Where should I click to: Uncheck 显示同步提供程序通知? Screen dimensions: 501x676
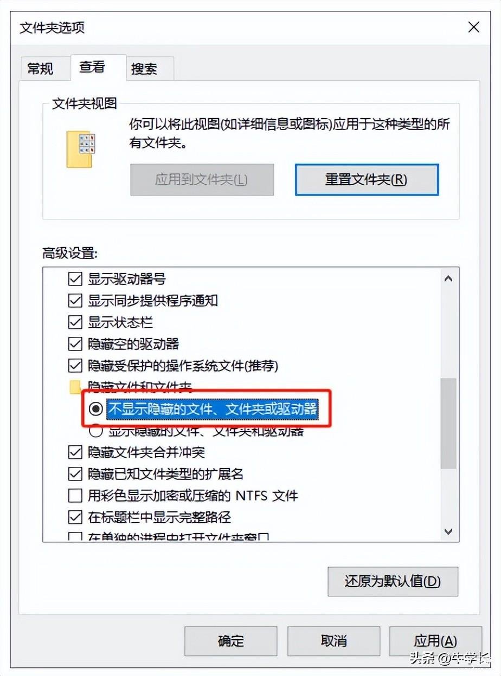pyautogui.click(x=75, y=301)
